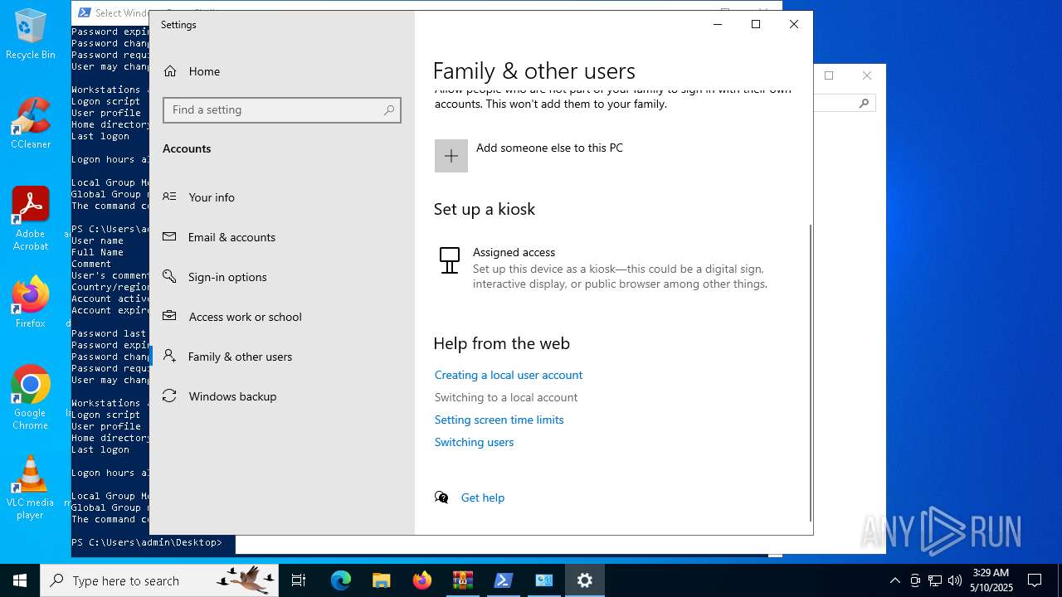Open Firefox desktop shortcut
Image resolution: width=1062 pixels, height=597 pixels.
(x=31, y=302)
